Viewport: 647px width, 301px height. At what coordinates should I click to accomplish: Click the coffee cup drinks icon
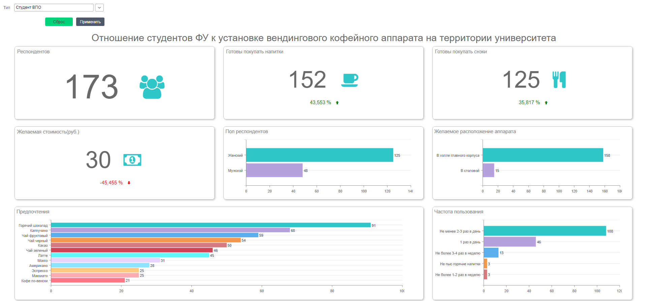pyautogui.click(x=349, y=80)
